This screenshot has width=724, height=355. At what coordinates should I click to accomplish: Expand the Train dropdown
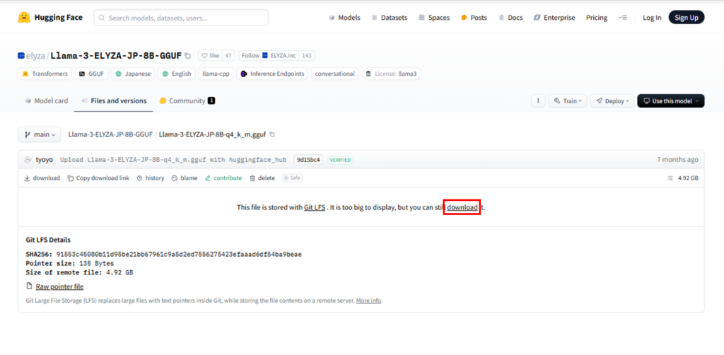coord(568,100)
